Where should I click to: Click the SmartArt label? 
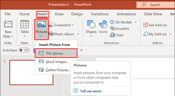(122, 29)
